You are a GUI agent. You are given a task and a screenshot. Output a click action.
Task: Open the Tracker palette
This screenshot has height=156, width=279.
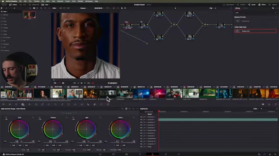pos(75,104)
